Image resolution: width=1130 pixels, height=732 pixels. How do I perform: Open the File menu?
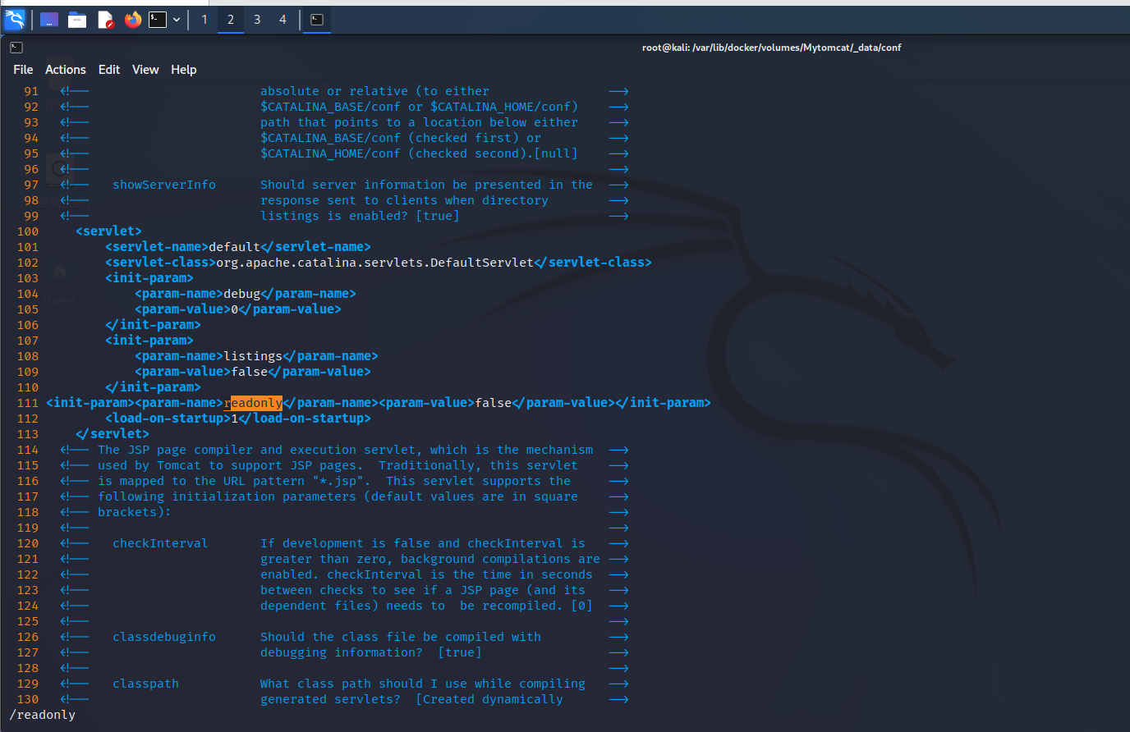click(x=23, y=70)
